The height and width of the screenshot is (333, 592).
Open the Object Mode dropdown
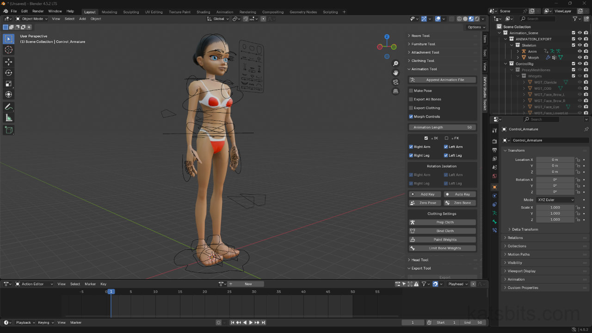32,19
